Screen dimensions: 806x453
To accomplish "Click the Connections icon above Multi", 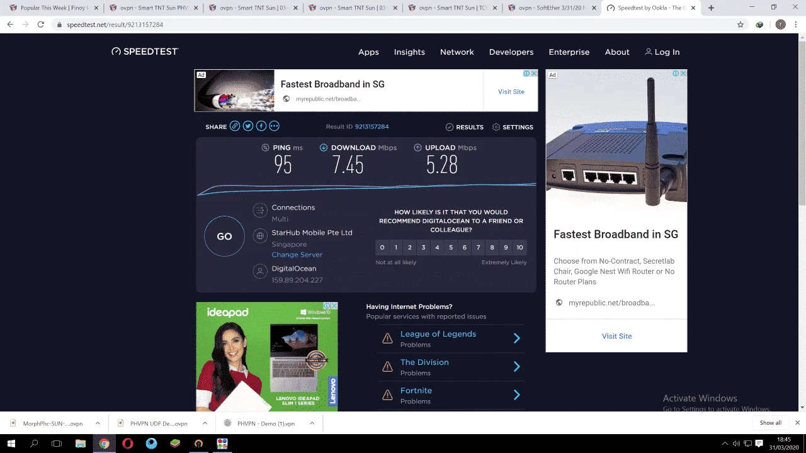I will (x=259, y=211).
